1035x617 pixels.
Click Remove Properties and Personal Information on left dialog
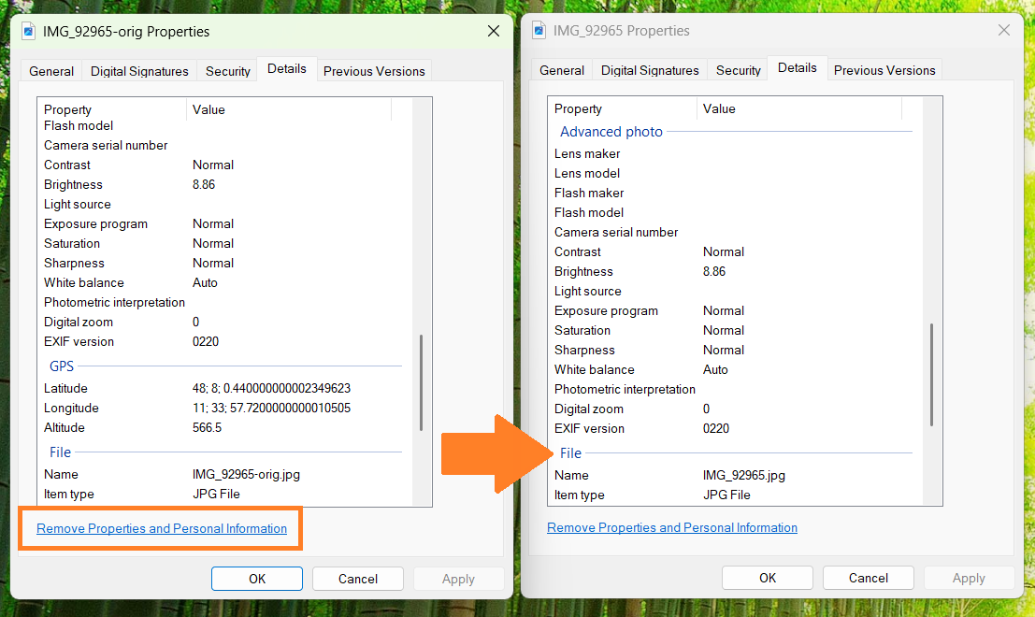coord(160,528)
